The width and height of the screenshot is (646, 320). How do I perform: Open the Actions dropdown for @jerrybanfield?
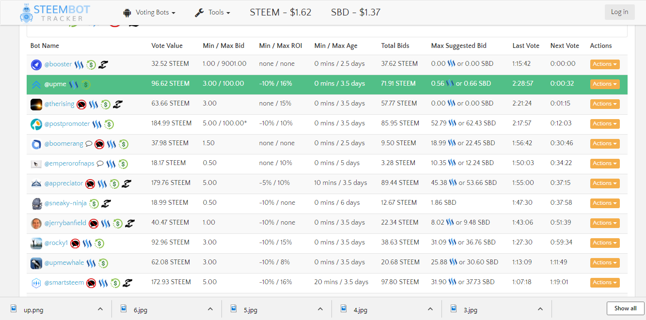[x=605, y=223]
